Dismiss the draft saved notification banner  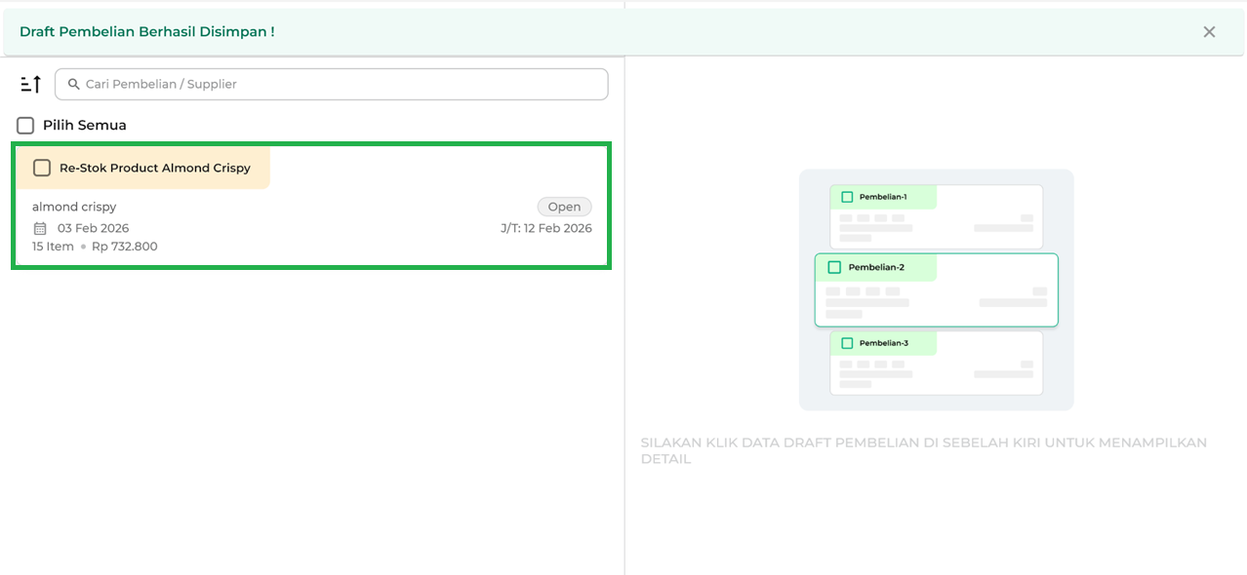pyautogui.click(x=1209, y=32)
